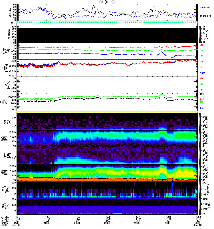Click the 2300 time tick label
This screenshot has height=229, width=214.
(x=167, y=223)
